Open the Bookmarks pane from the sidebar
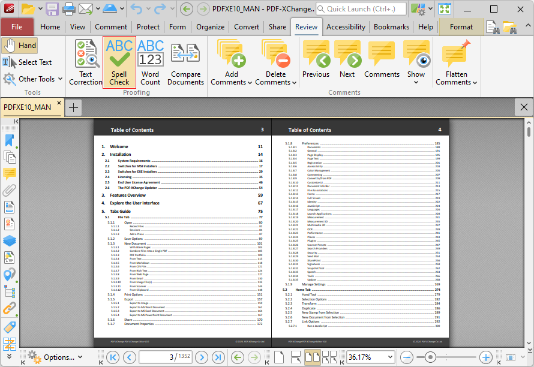The height and width of the screenshot is (367, 534). click(10, 140)
